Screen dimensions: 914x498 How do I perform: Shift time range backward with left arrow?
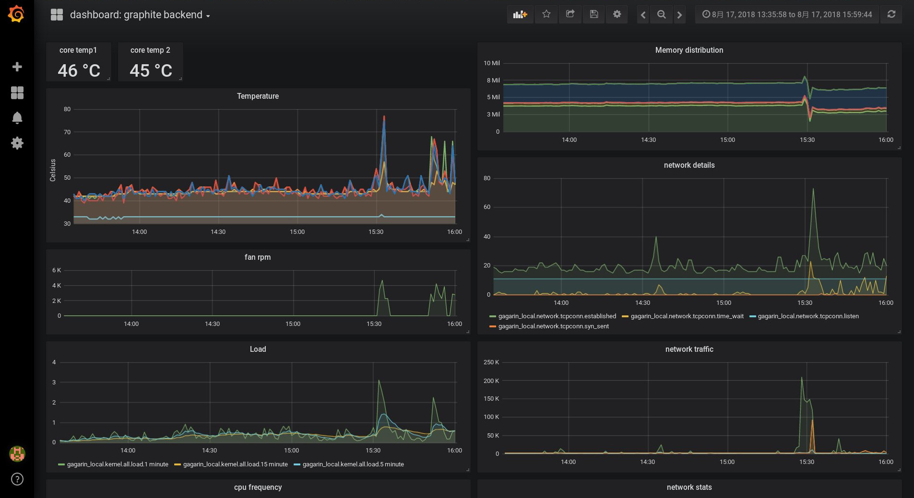pyautogui.click(x=643, y=15)
